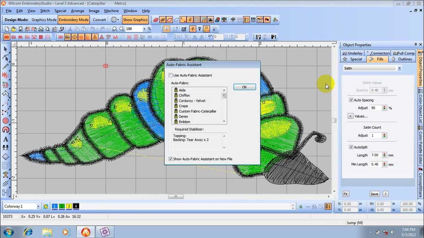The width and height of the screenshot is (424, 238).
Task: Click the red leaf Show Stitches icon
Action: tap(156, 20)
